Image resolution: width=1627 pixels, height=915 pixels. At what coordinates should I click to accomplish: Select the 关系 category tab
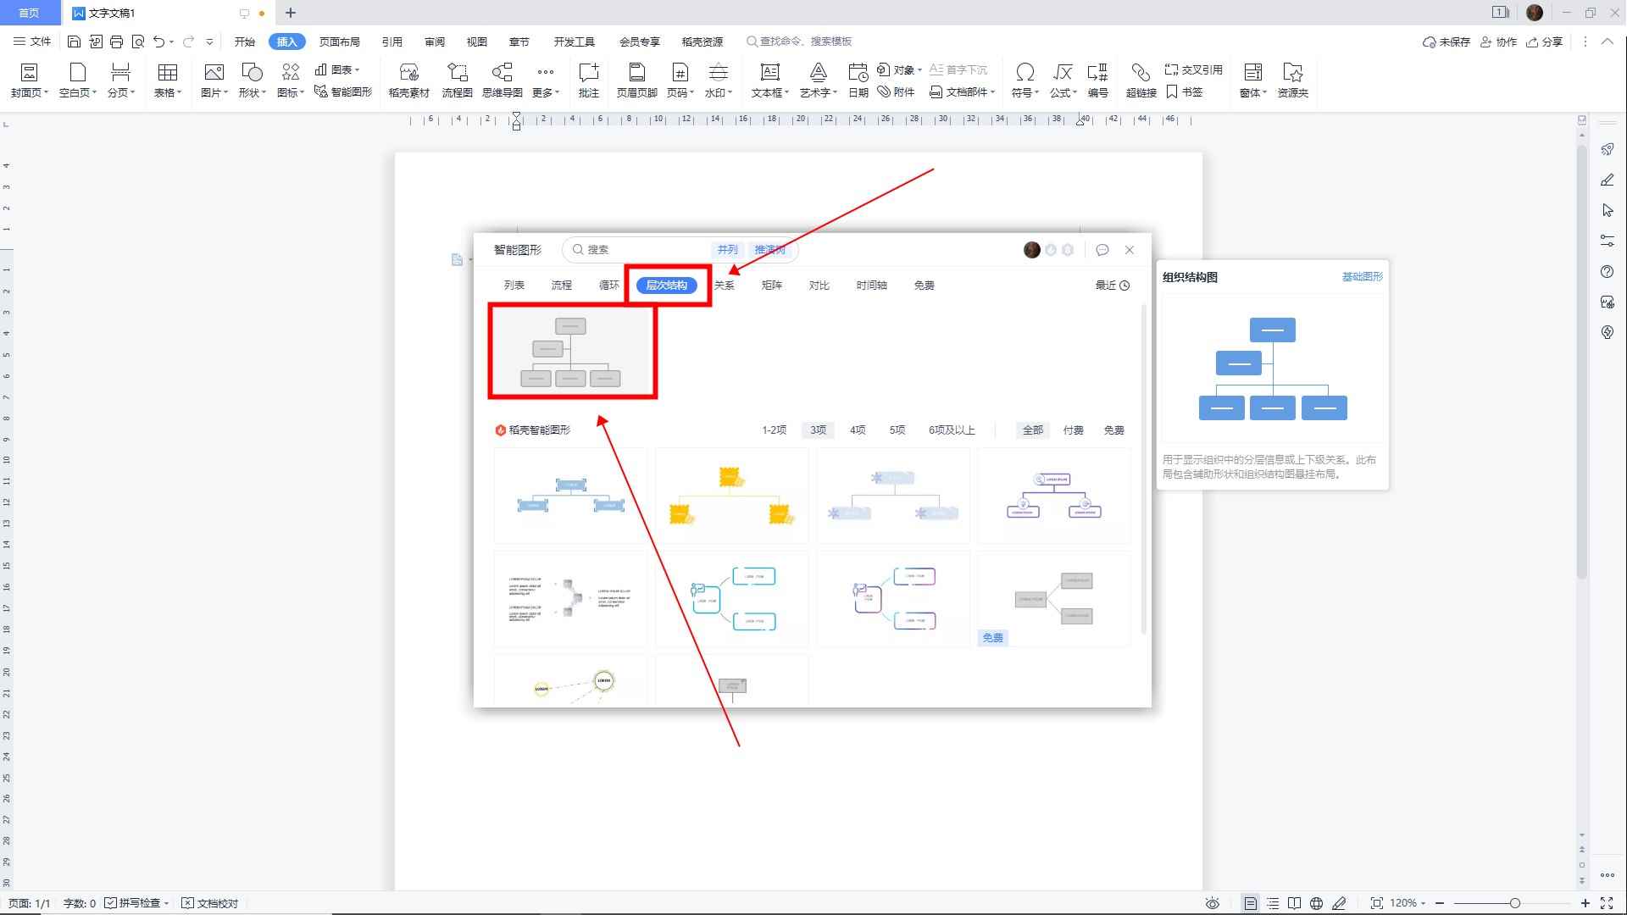click(724, 286)
